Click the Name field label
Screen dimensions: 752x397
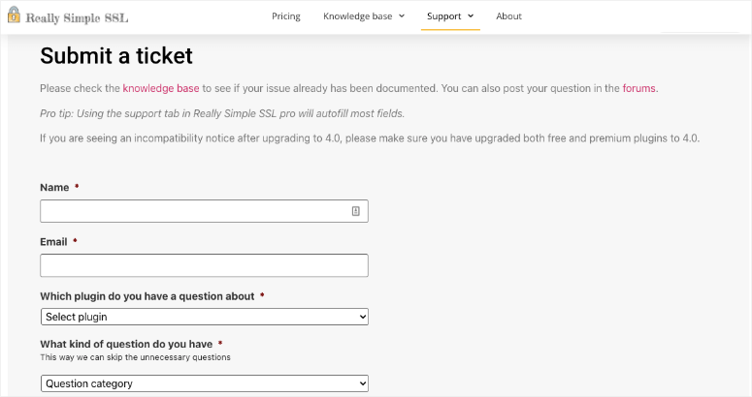coord(54,188)
